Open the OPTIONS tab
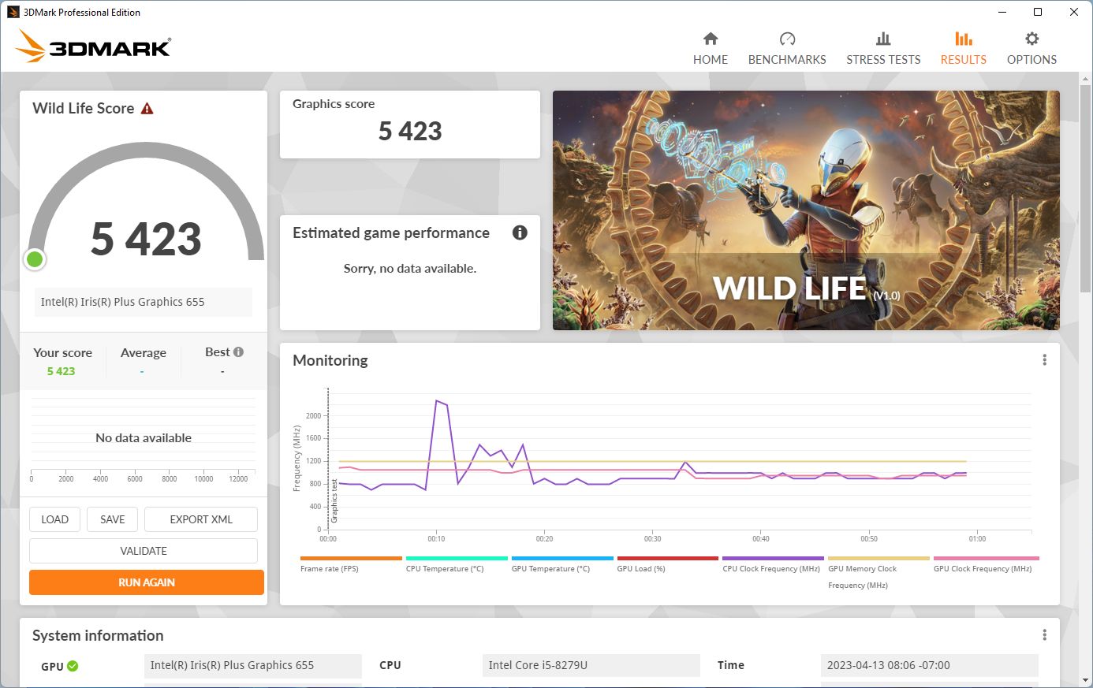1093x688 pixels. pyautogui.click(x=1031, y=49)
